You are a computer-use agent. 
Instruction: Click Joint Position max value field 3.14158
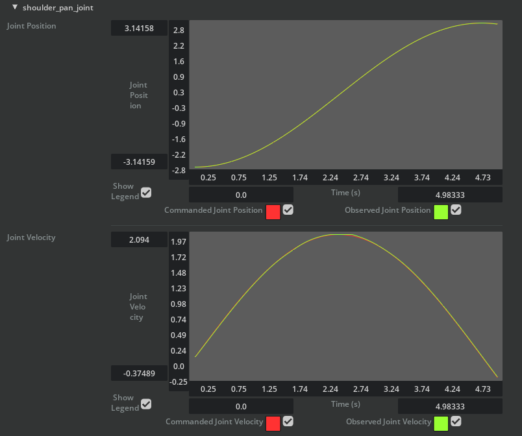(139, 28)
